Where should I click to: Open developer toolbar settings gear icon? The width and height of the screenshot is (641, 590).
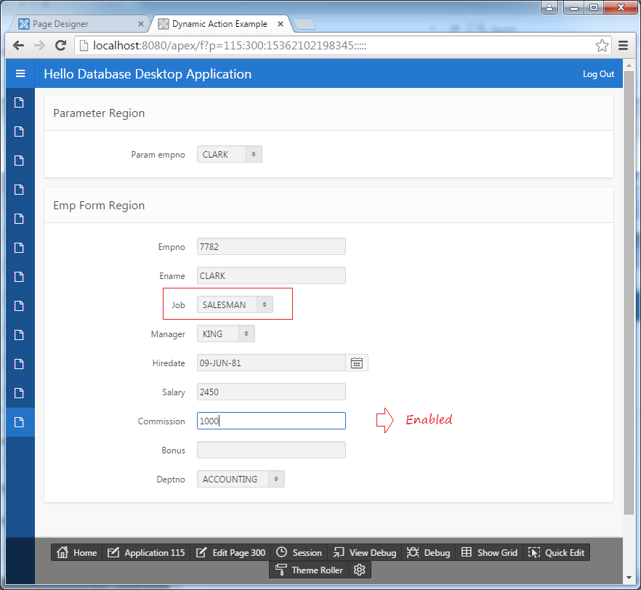tap(359, 570)
